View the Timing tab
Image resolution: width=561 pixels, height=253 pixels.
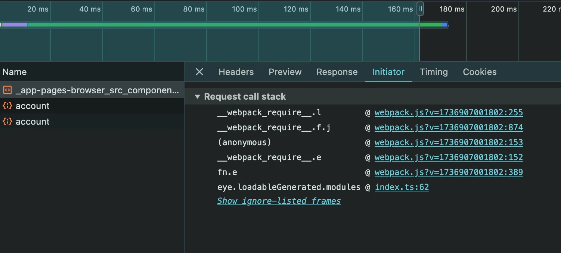click(x=434, y=72)
